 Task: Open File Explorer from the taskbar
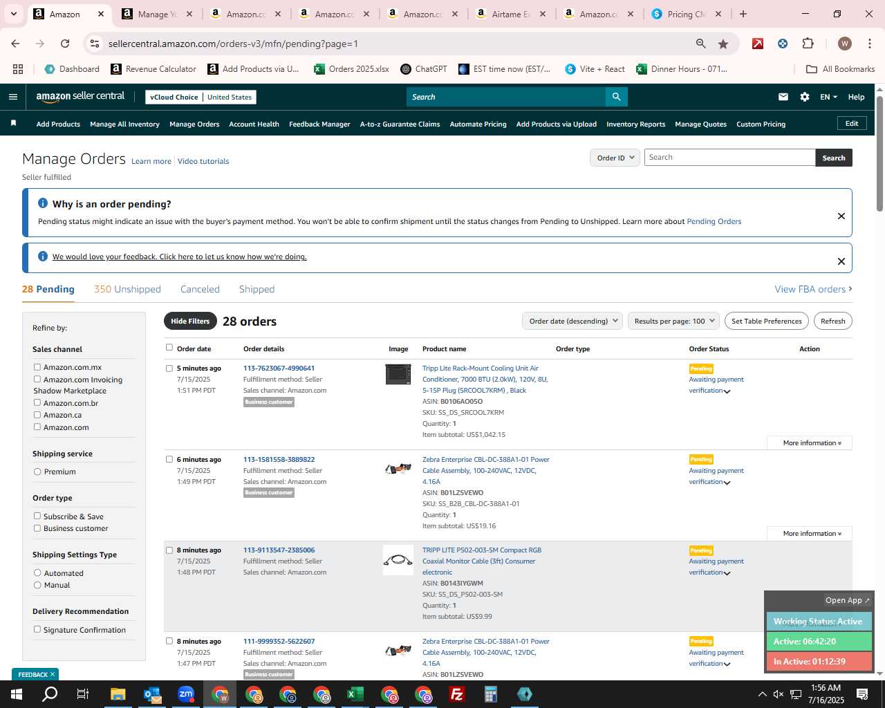click(118, 694)
